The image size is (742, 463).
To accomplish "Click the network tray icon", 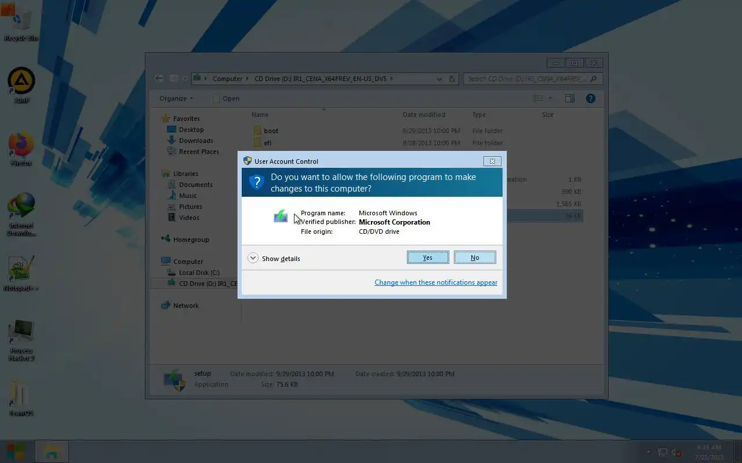I will [662, 452].
